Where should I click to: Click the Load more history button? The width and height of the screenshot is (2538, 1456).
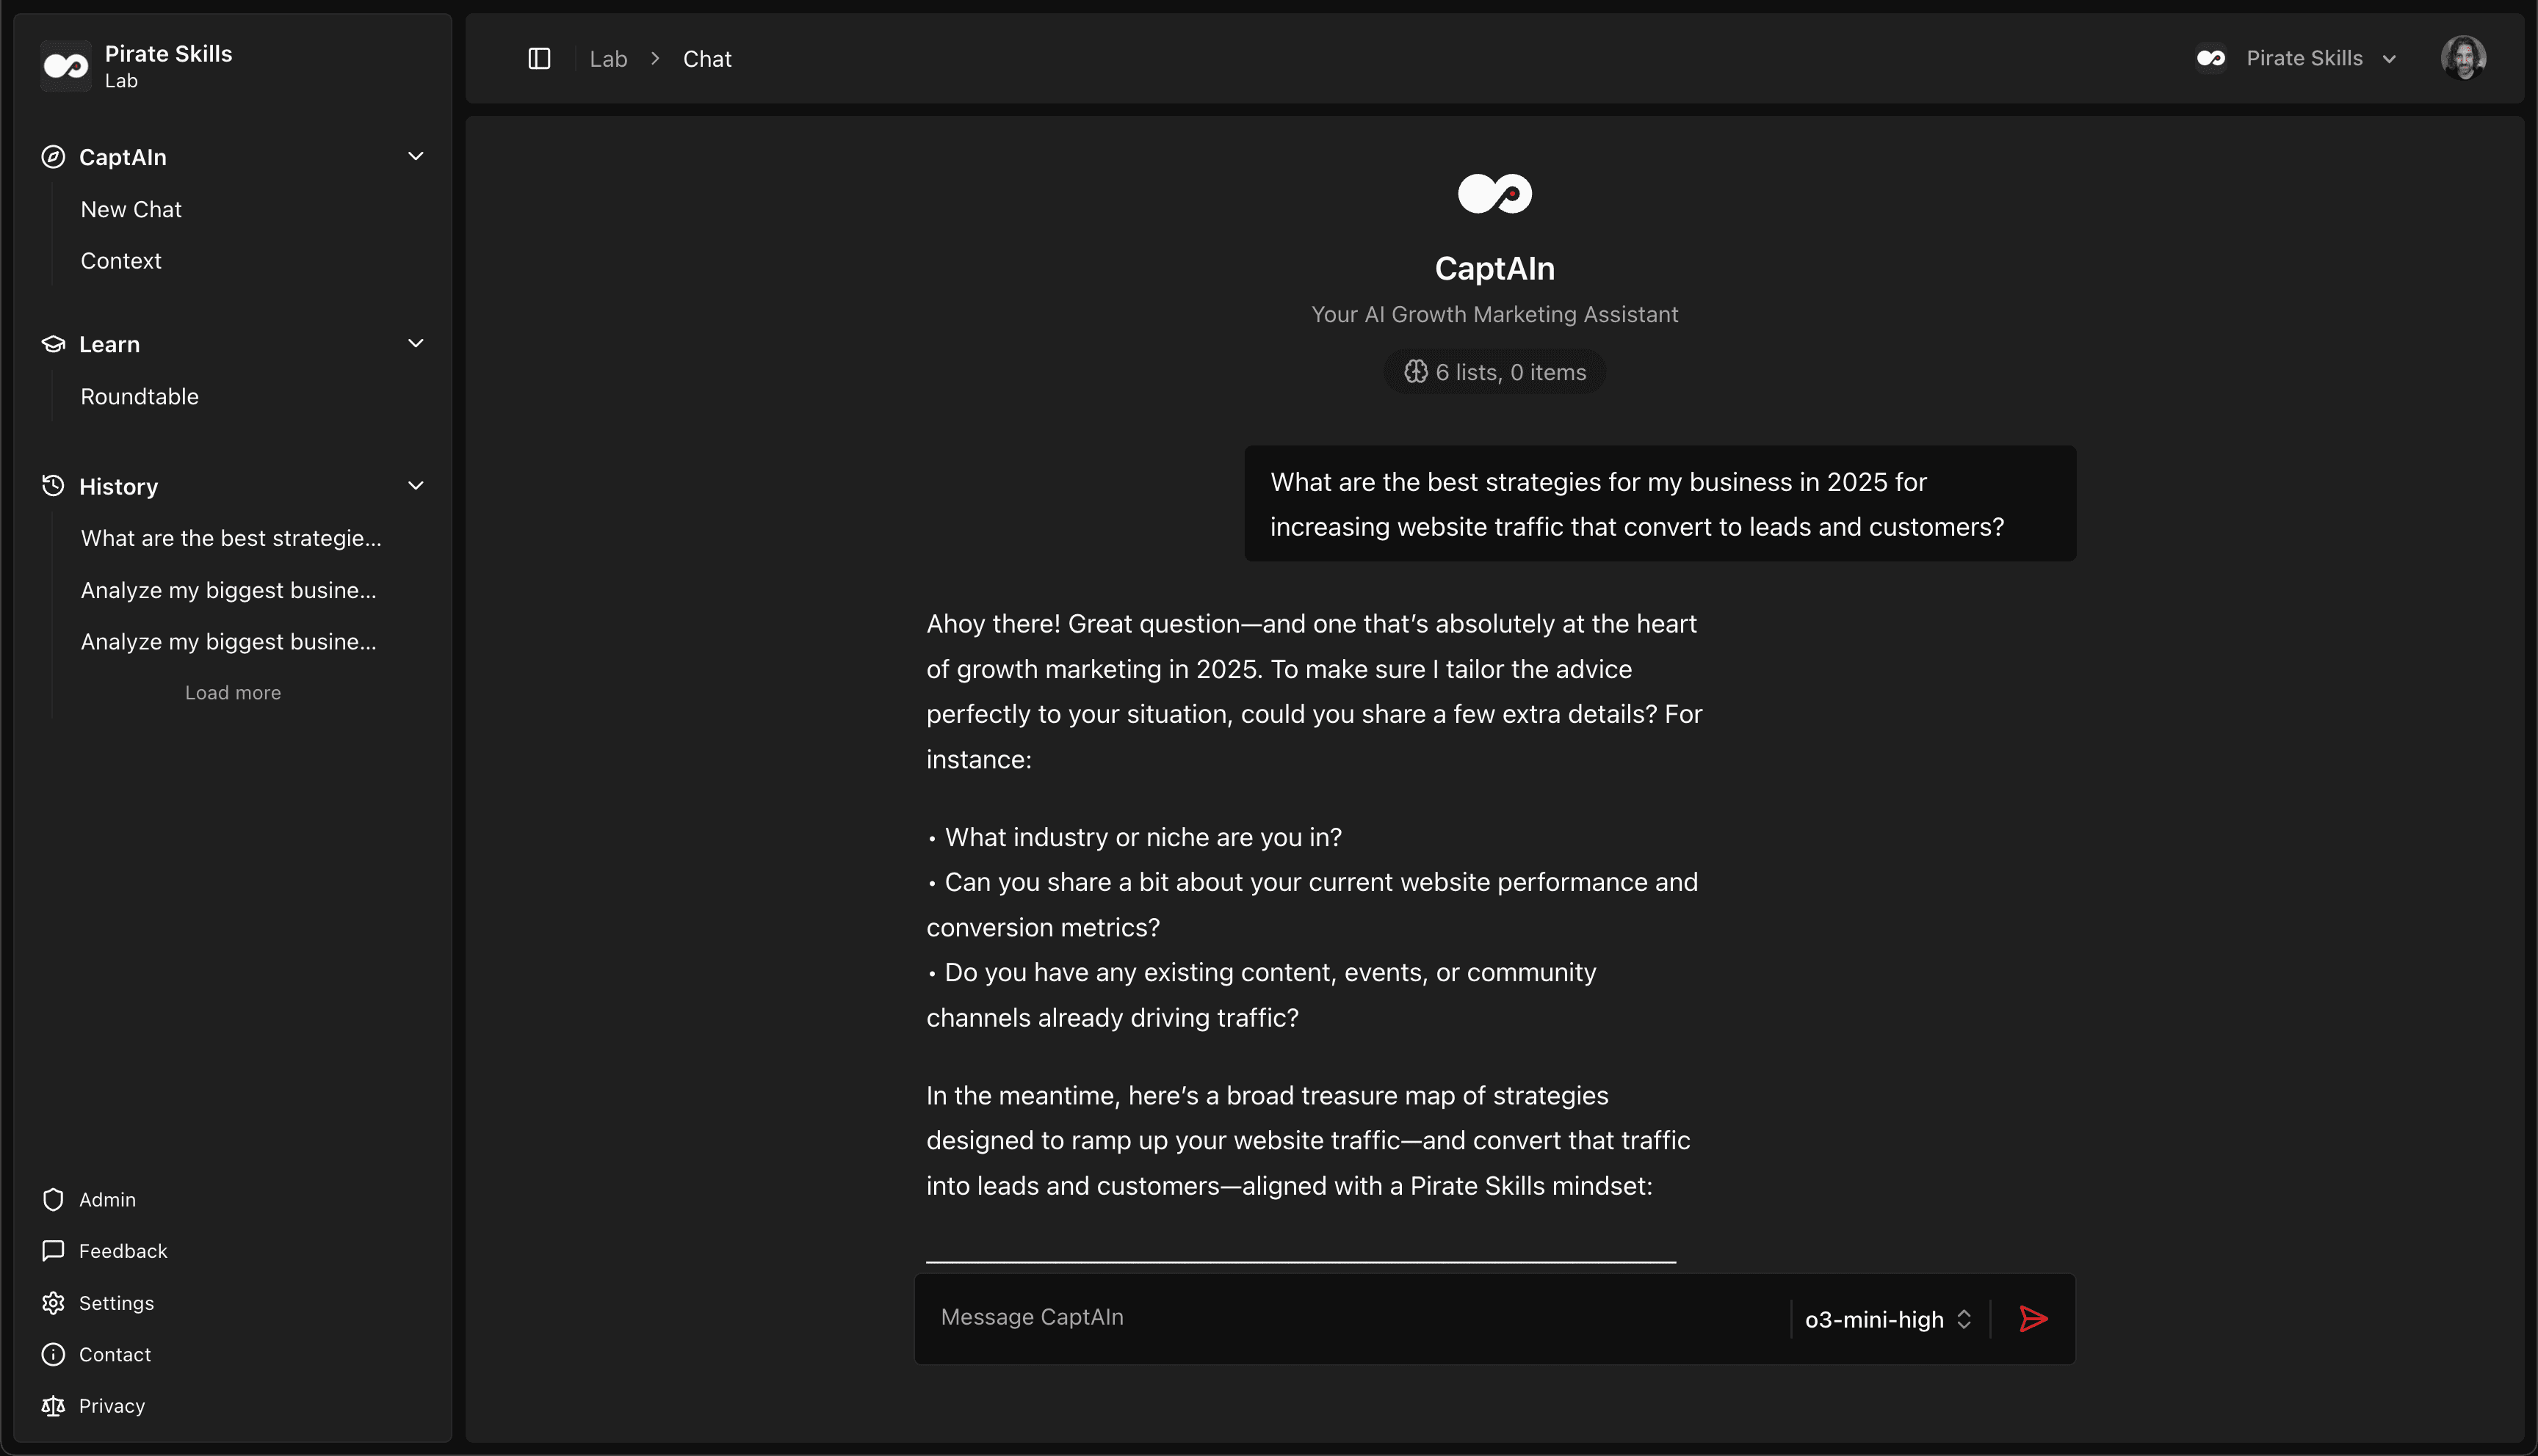coord(232,692)
